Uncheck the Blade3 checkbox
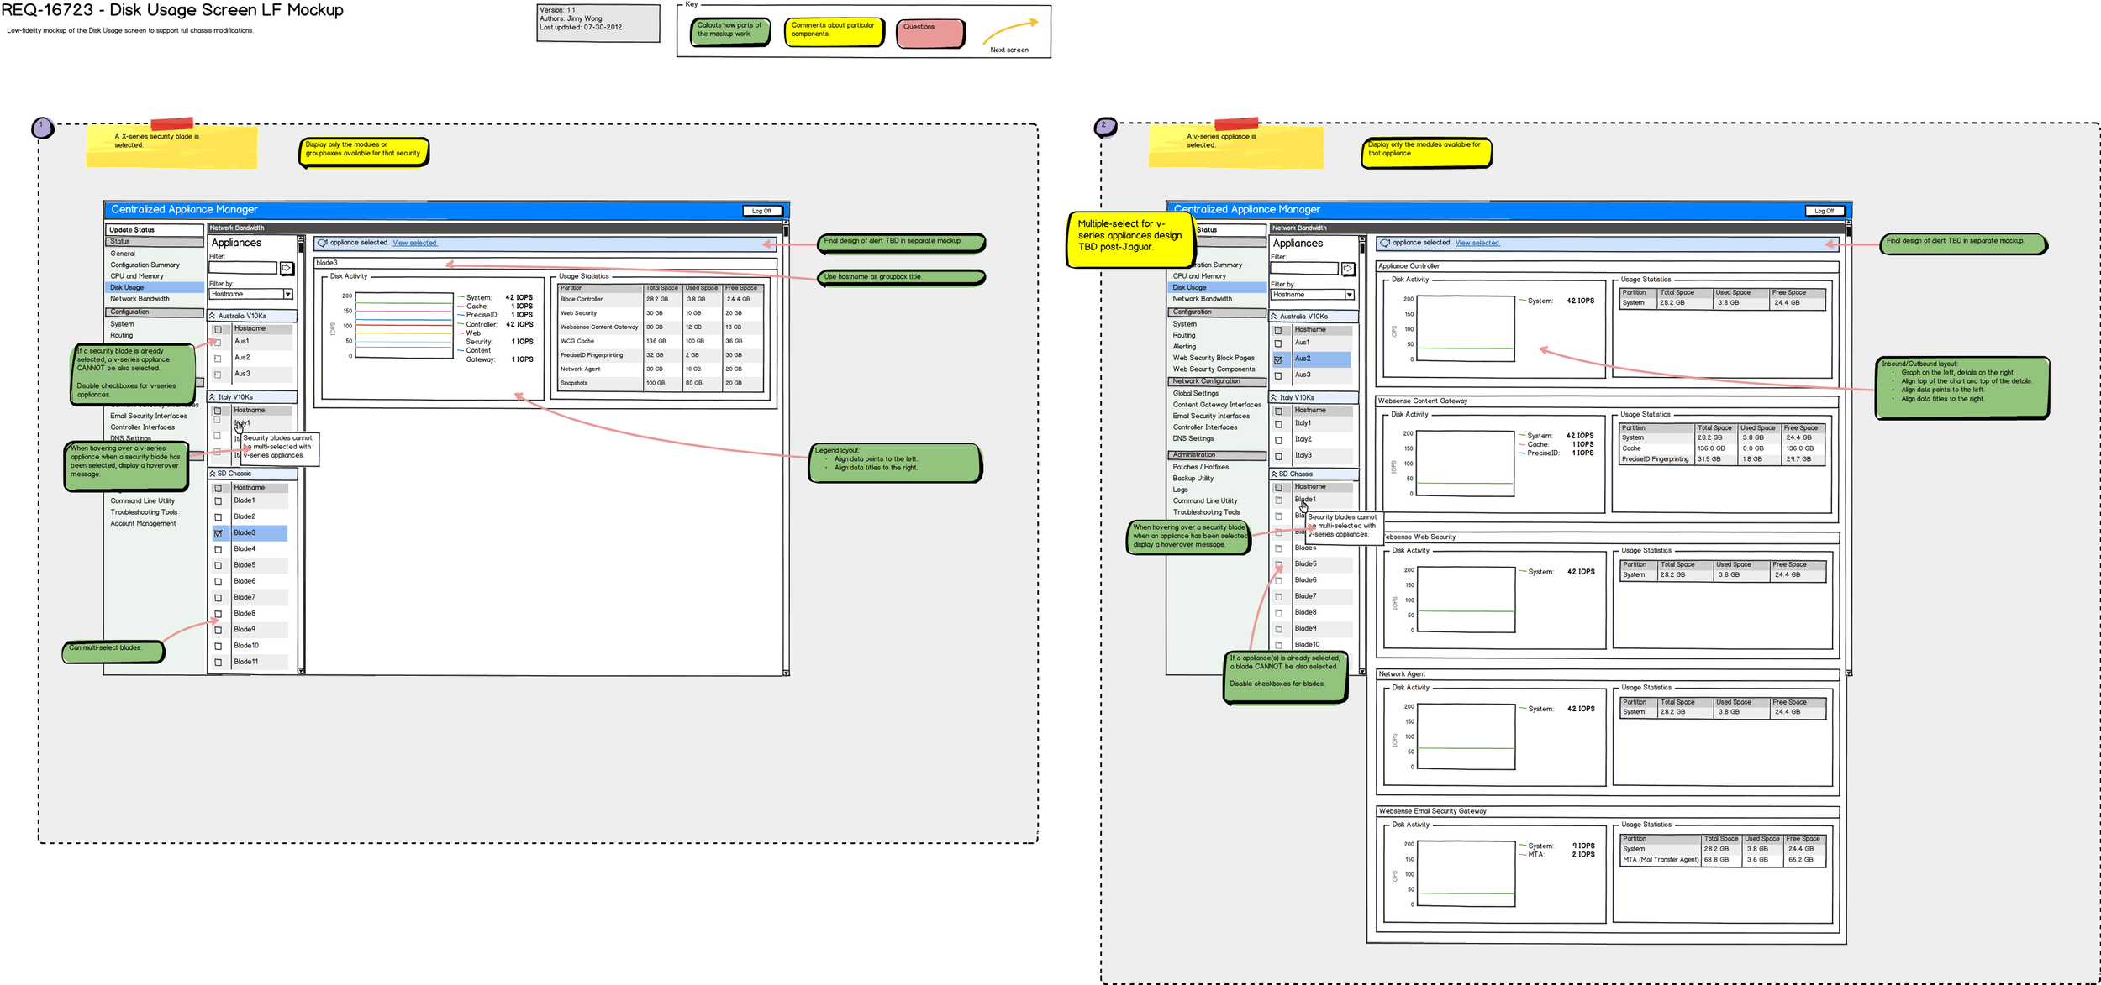Screen dimensions: 2101x985 click(219, 532)
